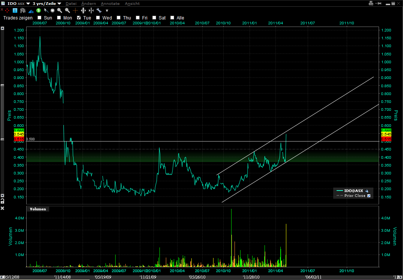The height and width of the screenshot is (280, 403).
Task: Click the price scale down arrow on left
Action: (2, 196)
